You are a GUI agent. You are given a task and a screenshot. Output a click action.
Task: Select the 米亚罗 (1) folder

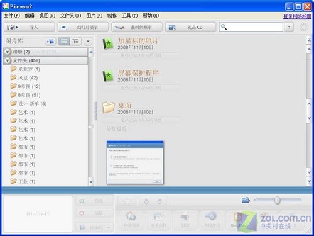coord(25,69)
